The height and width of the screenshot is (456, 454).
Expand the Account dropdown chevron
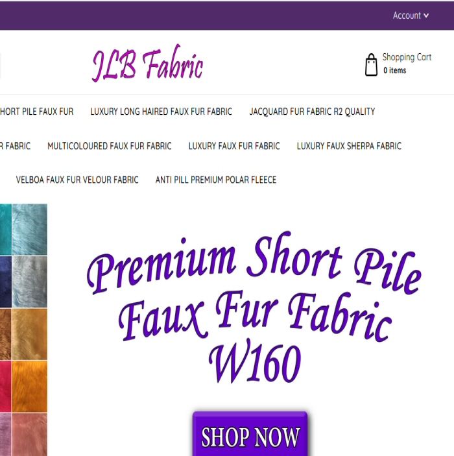click(426, 16)
